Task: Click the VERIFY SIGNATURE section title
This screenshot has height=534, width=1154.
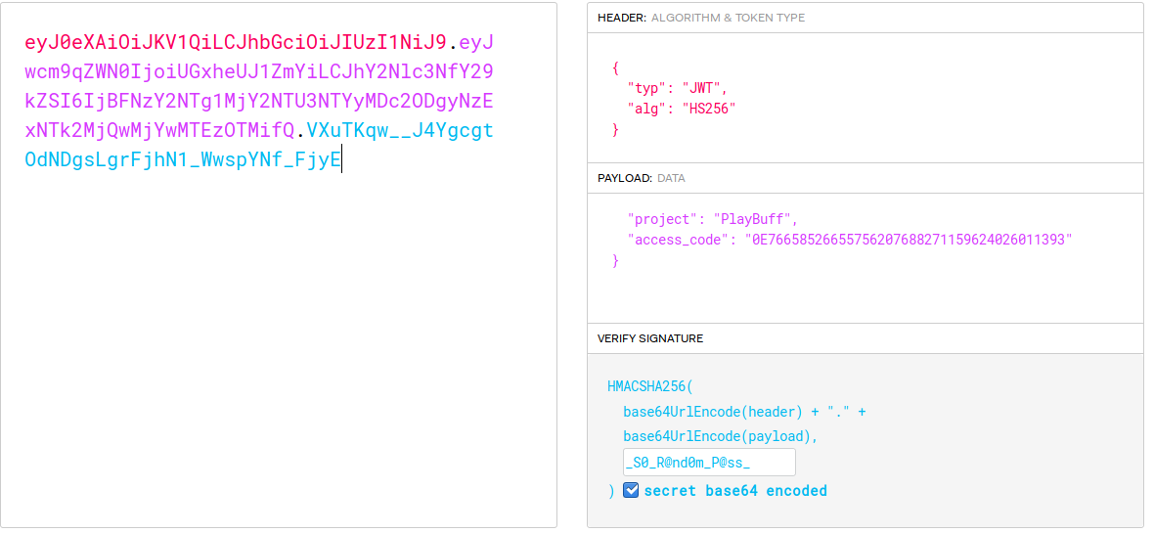Action: (x=649, y=338)
